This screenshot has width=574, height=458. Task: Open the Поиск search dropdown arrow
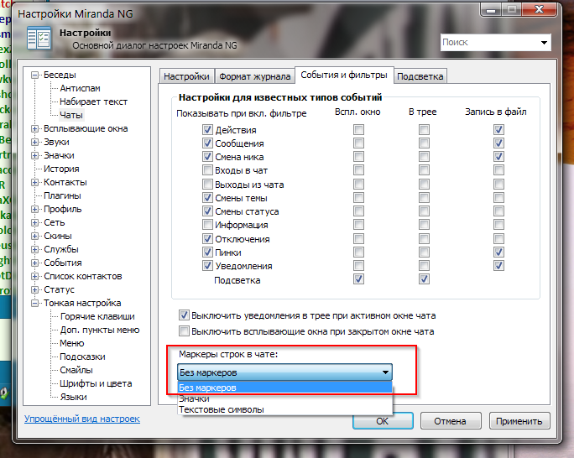[544, 43]
